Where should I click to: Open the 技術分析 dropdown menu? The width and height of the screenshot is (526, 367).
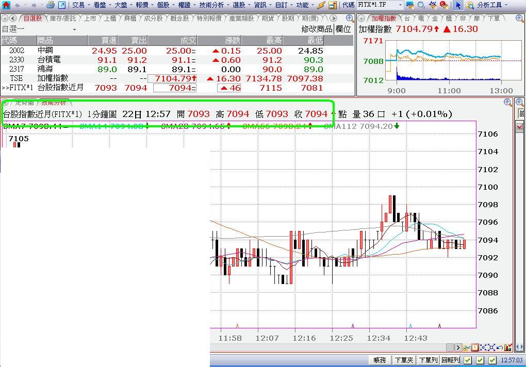pos(213,5)
